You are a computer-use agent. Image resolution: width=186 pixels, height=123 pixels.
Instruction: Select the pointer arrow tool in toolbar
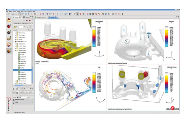click(x=20, y=14)
